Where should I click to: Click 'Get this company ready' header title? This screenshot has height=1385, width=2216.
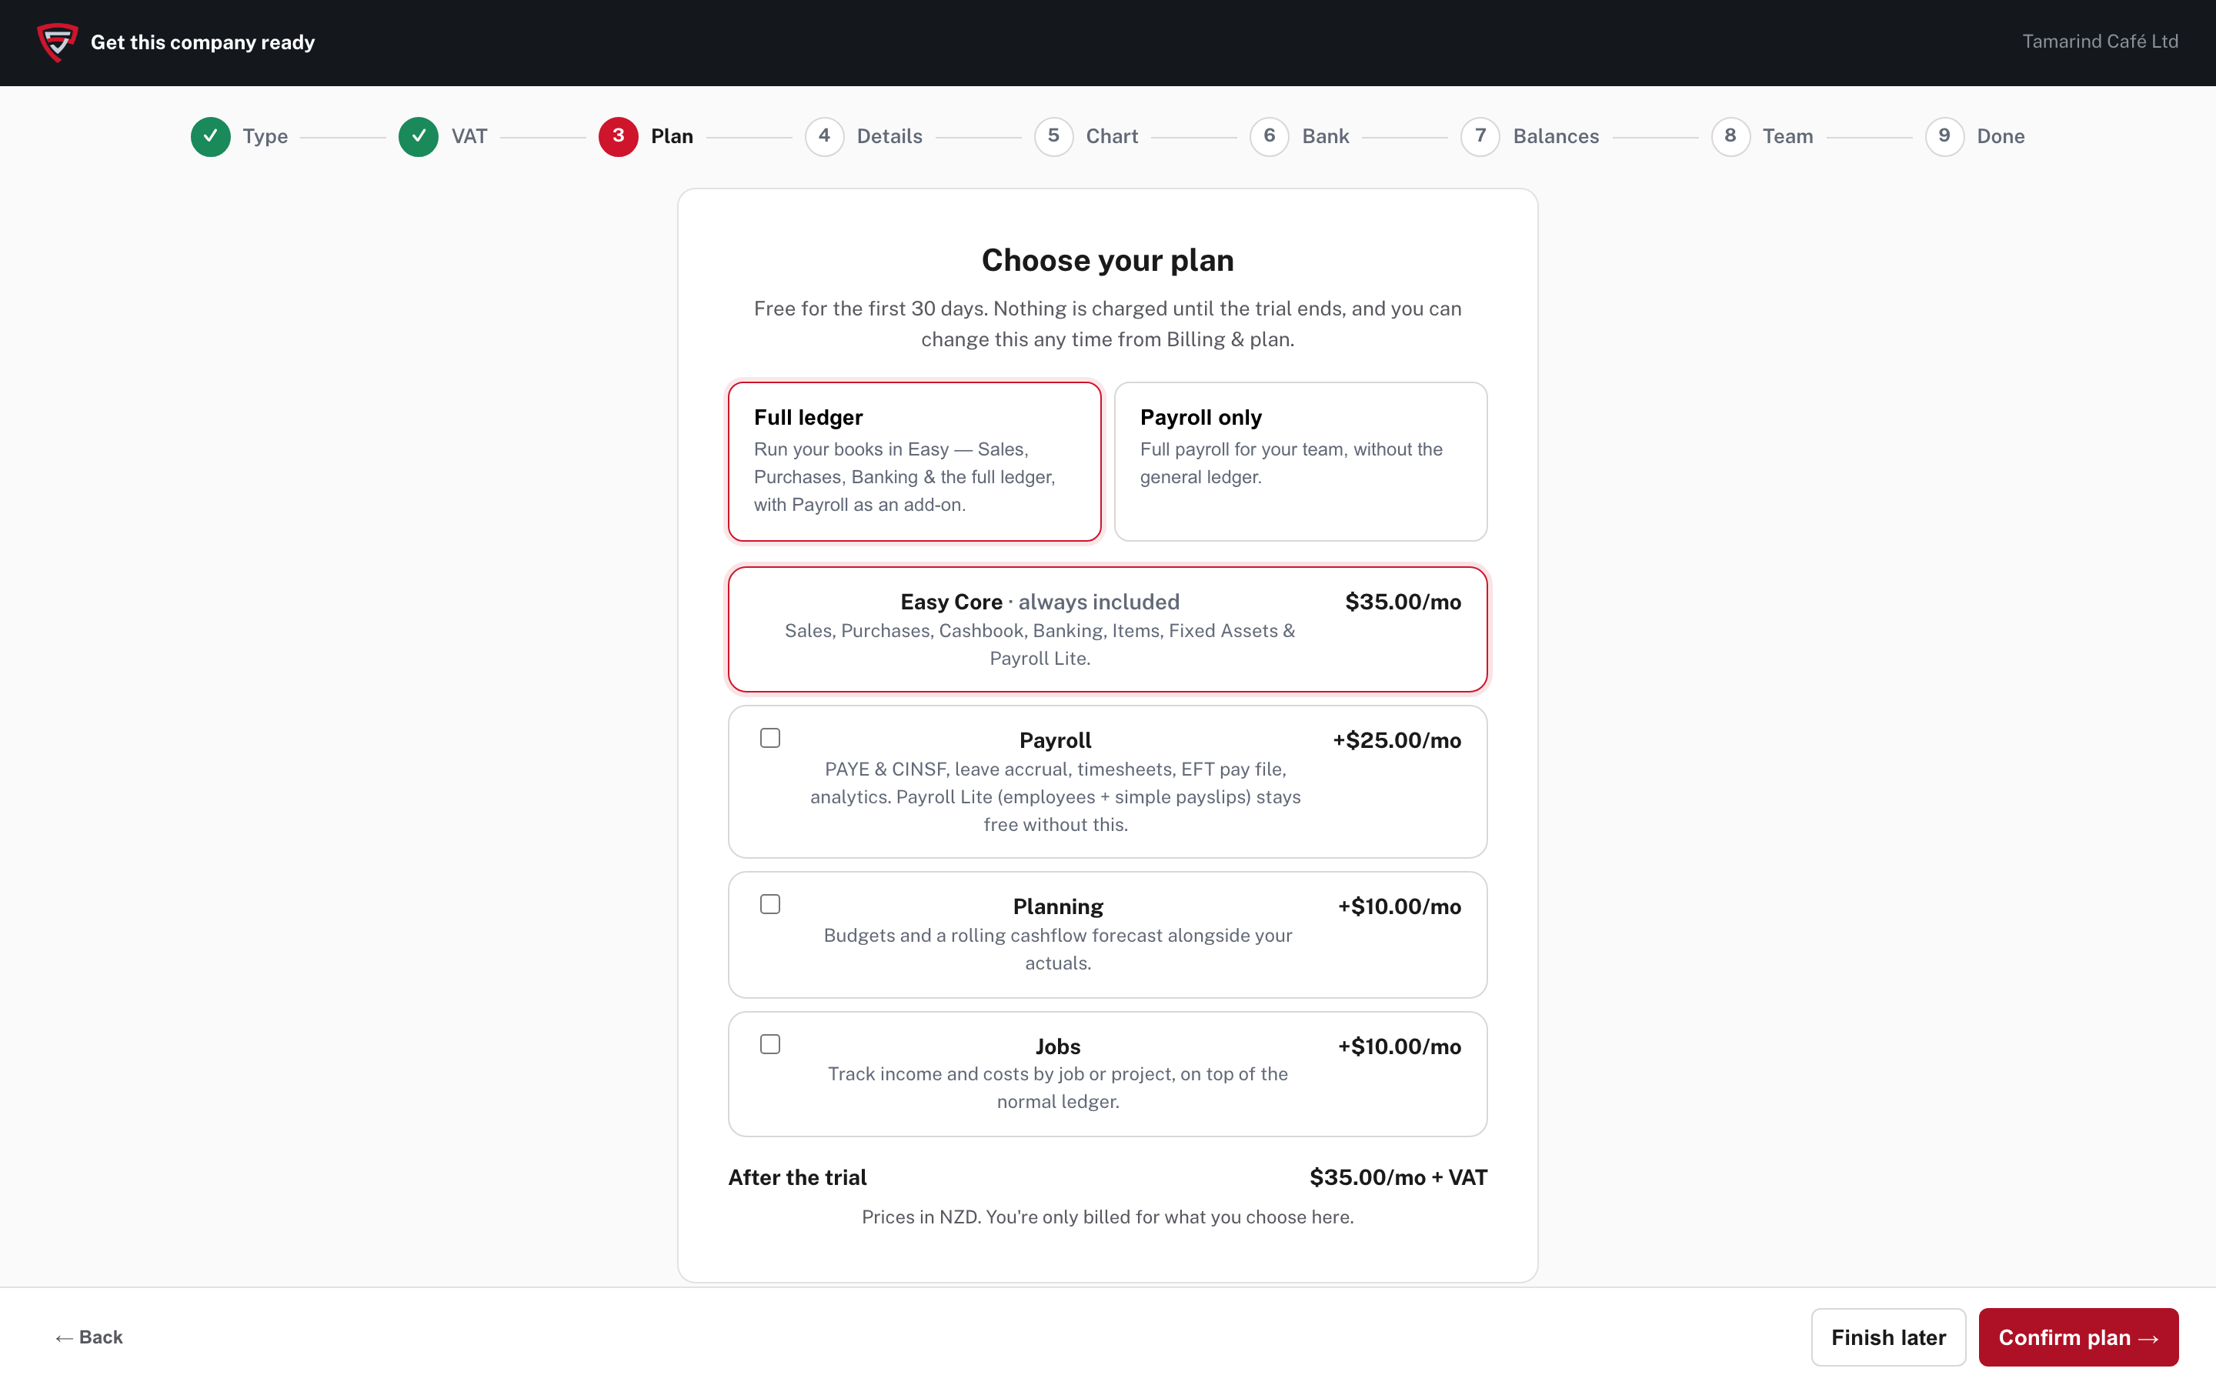coord(202,42)
